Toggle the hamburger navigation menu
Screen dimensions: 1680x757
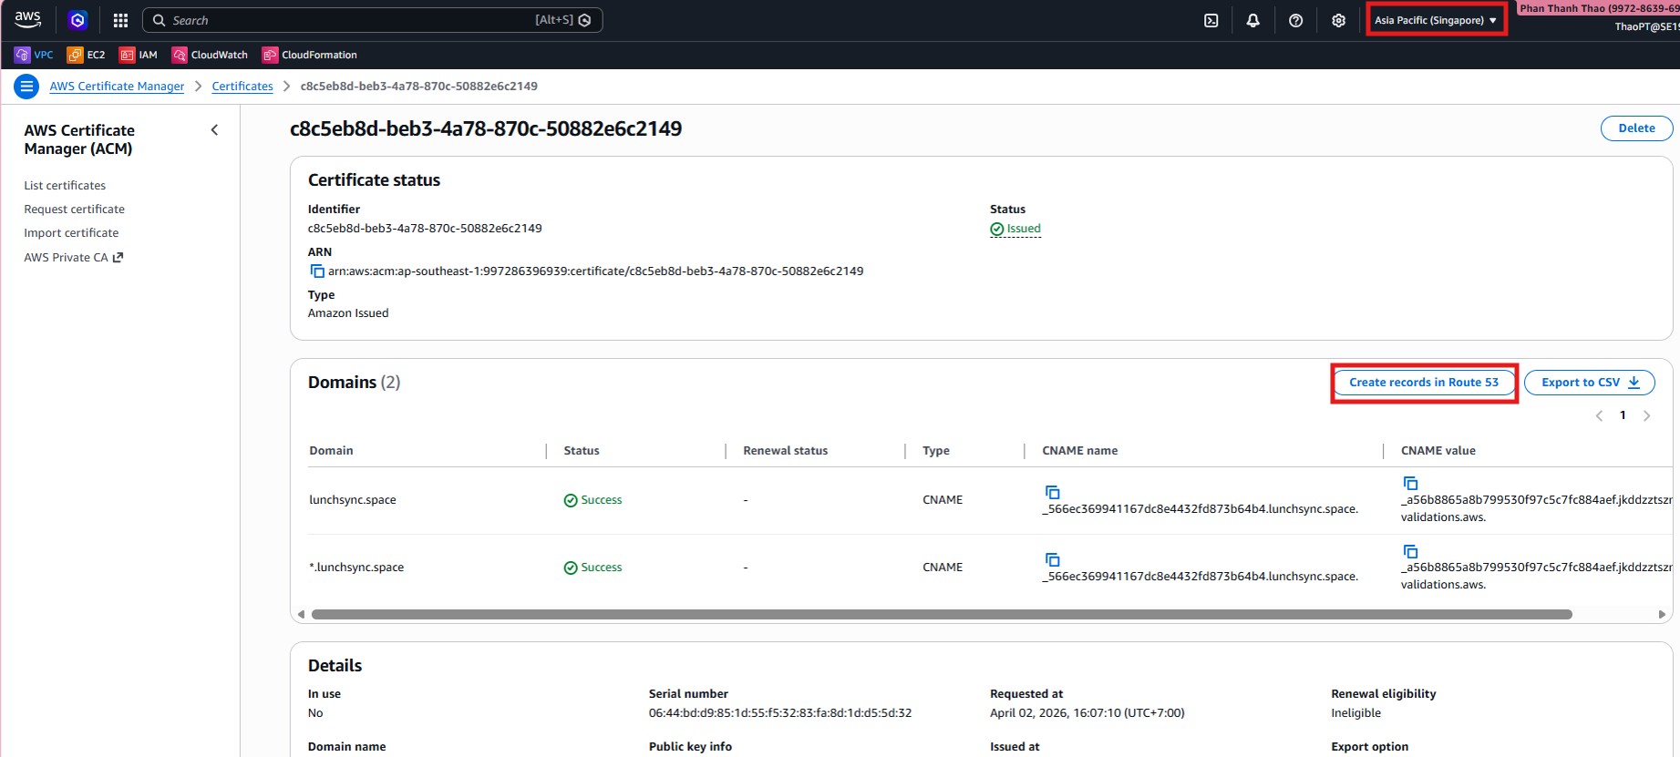coord(26,87)
